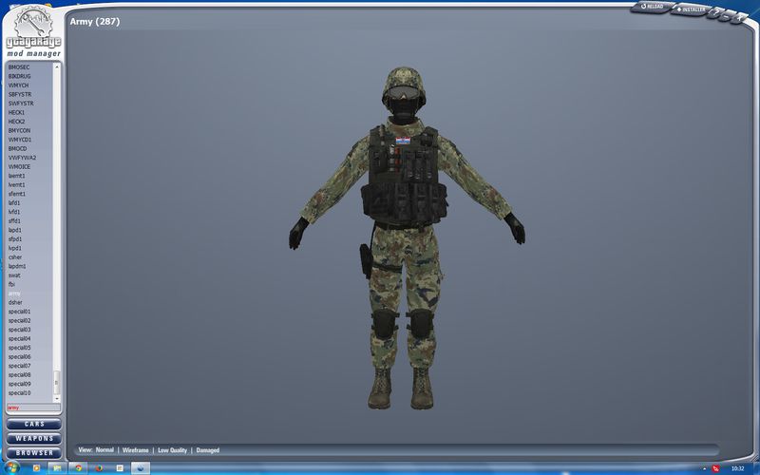This screenshot has width=760, height=475.
Task: Select lafd1 in the skin list
Action: [14, 203]
